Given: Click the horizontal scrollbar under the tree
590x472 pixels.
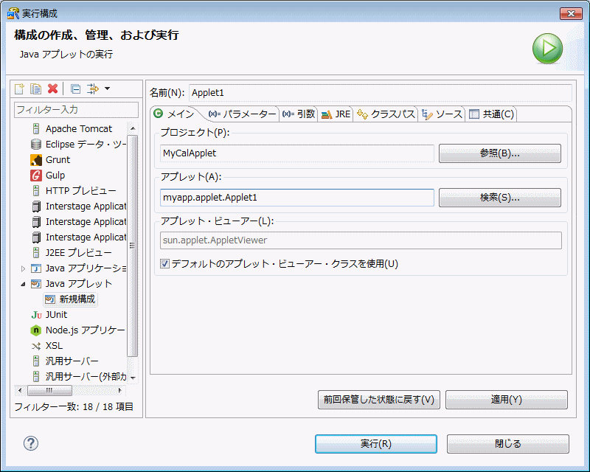Looking at the screenshot, I should [x=70, y=390].
